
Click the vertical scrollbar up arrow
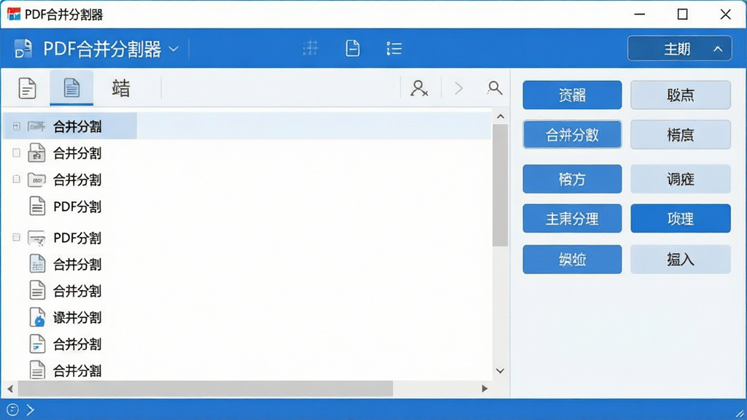click(x=500, y=117)
